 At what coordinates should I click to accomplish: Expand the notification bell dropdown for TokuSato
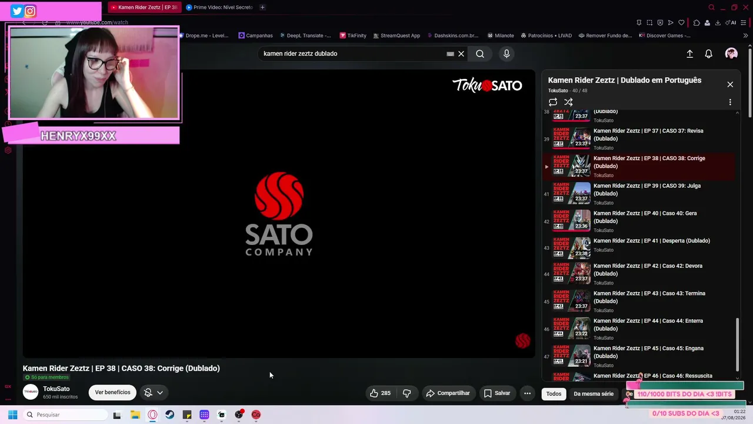[x=154, y=392]
